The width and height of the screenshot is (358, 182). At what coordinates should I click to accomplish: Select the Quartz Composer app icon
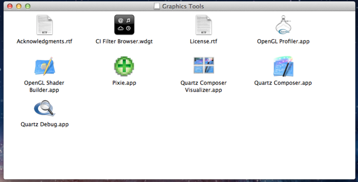pyautogui.click(x=283, y=66)
